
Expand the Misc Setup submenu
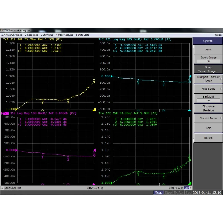[x=208, y=89]
